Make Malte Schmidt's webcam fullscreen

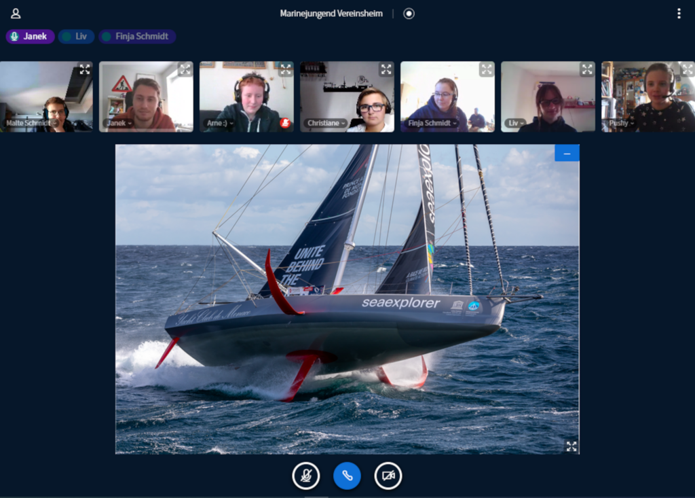pos(85,69)
